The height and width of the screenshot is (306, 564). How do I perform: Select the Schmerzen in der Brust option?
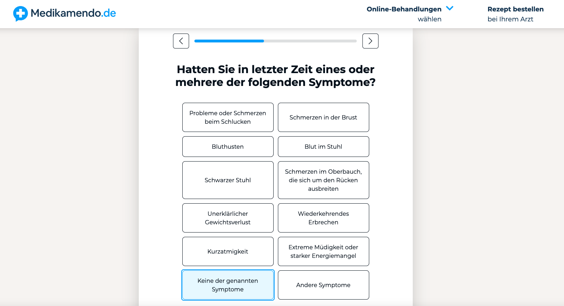point(323,117)
